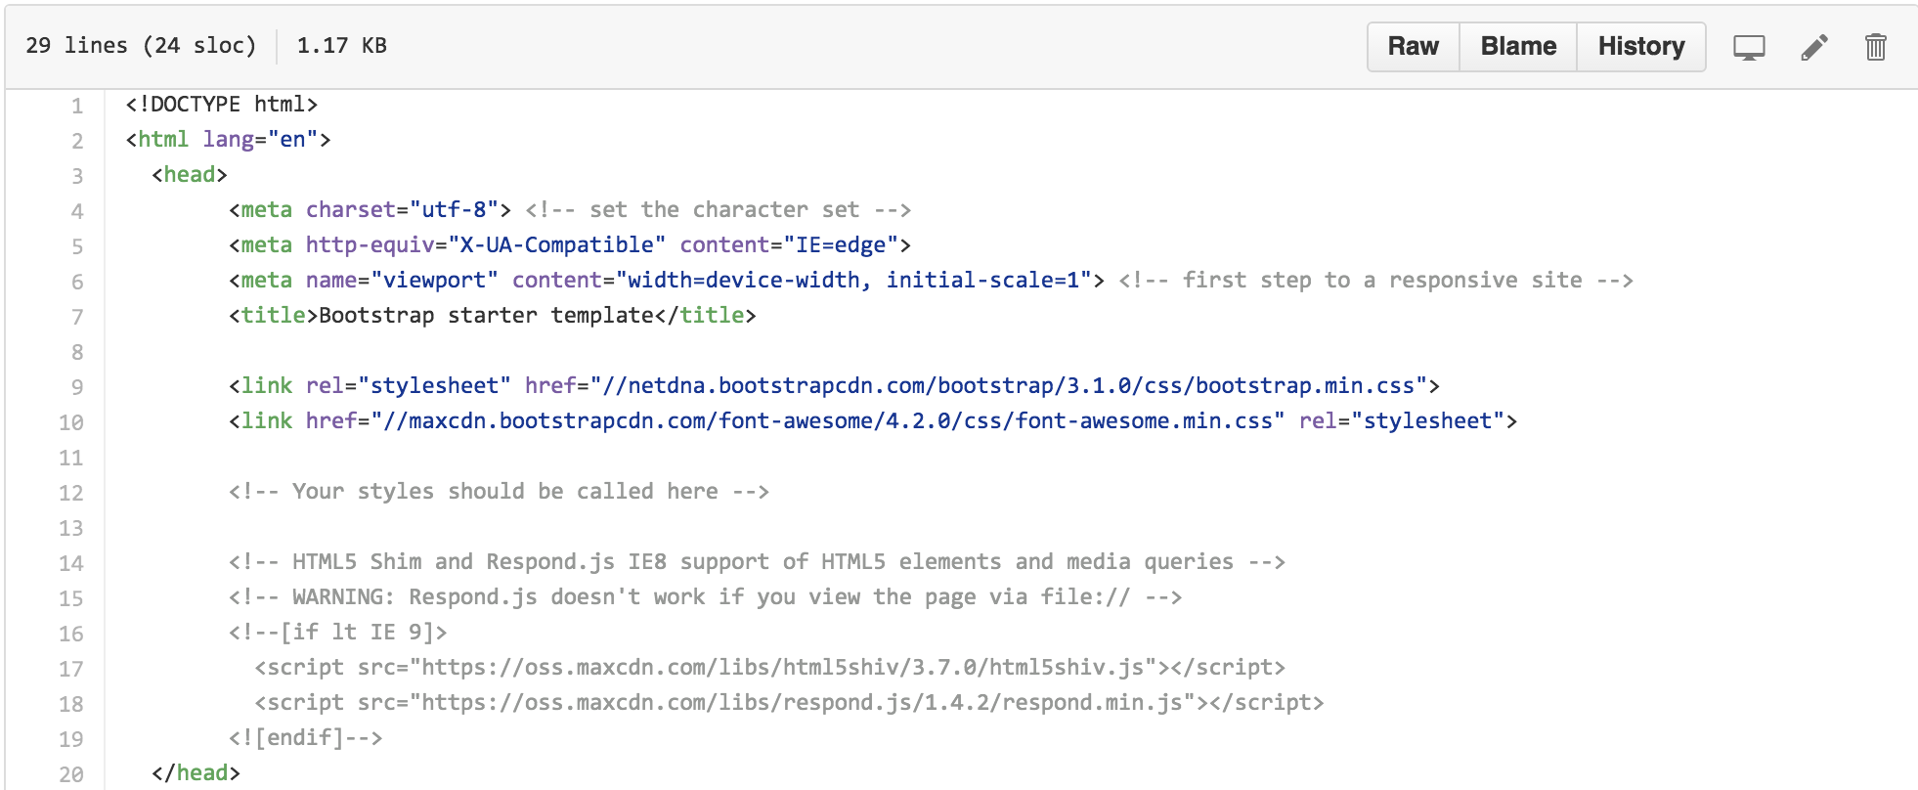Select line number 6
This screenshot has height=790, width=1918.
77,282
